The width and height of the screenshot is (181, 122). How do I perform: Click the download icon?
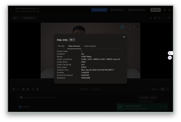coord(151,18)
